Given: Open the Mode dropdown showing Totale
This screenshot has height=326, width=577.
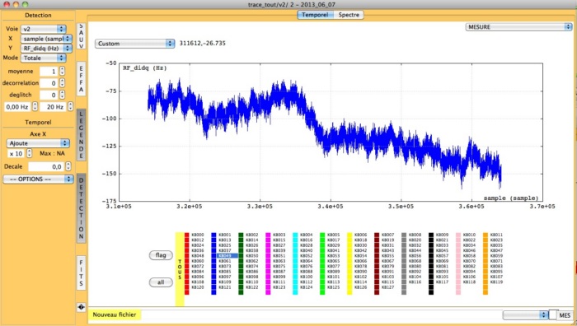Looking at the screenshot, I should [44, 58].
